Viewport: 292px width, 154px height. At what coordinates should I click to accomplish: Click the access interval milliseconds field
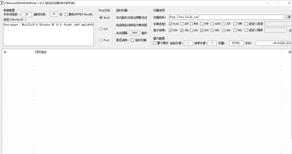click(x=135, y=33)
